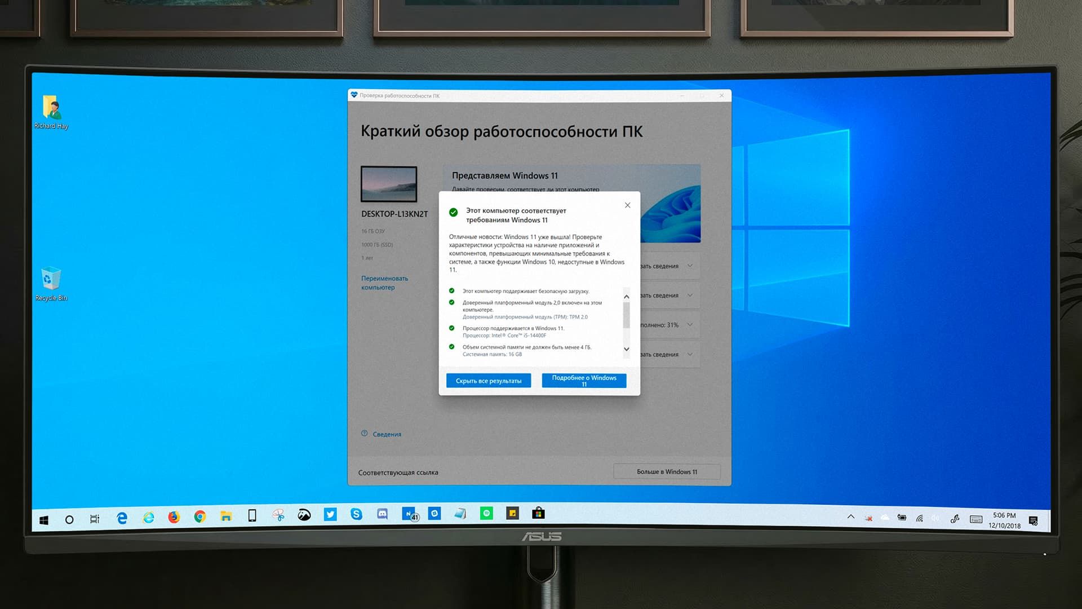This screenshot has height=609, width=1082.
Task: Open Windows Ink Workspace pen icon
Action: point(955,519)
